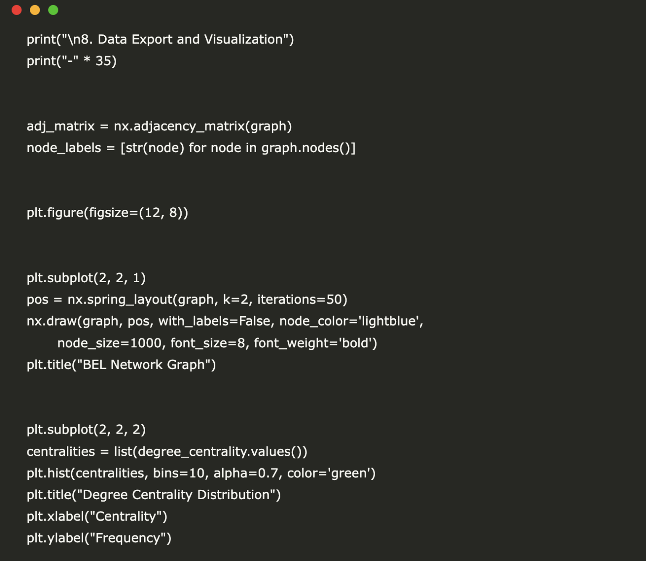The width and height of the screenshot is (646, 561).
Task: Click the indented node_size=1000 line
Action: pyautogui.click(x=217, y=343)
